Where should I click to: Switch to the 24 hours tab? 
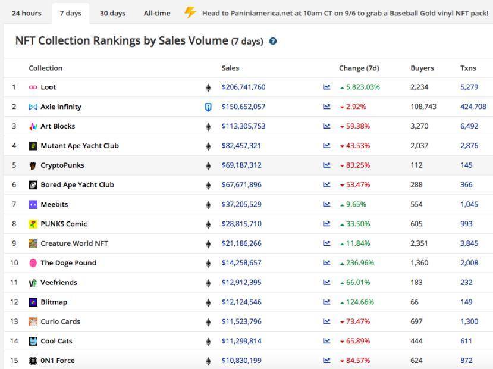[27, 13]
